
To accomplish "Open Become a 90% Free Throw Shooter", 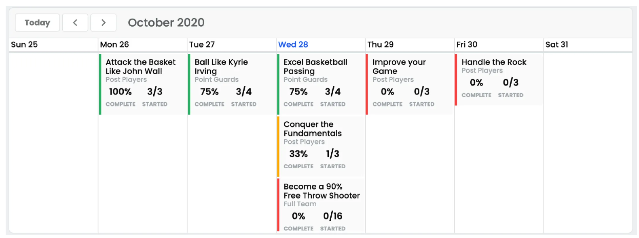I will pyautogui.click(x=321, y=191).
